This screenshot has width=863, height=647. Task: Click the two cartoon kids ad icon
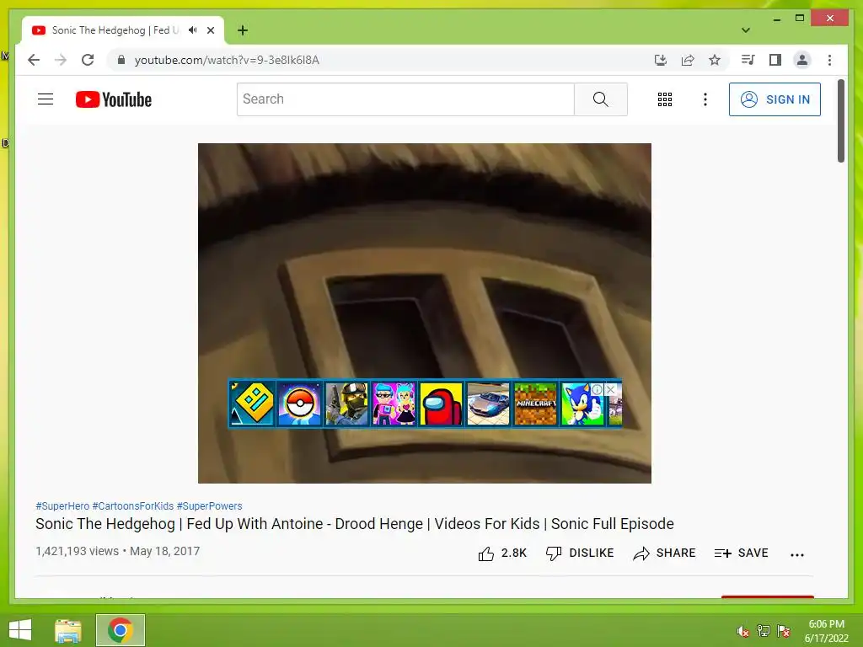point(394,404)
